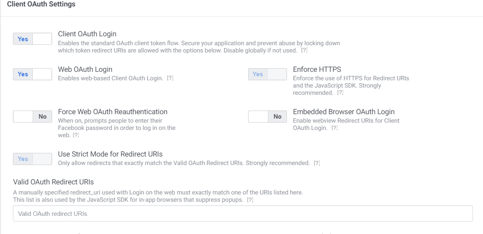Click the 'Client OAuth Login' title text
This screenshot has height=234, width=483.
pyautogui.click(x=87, y=34)
